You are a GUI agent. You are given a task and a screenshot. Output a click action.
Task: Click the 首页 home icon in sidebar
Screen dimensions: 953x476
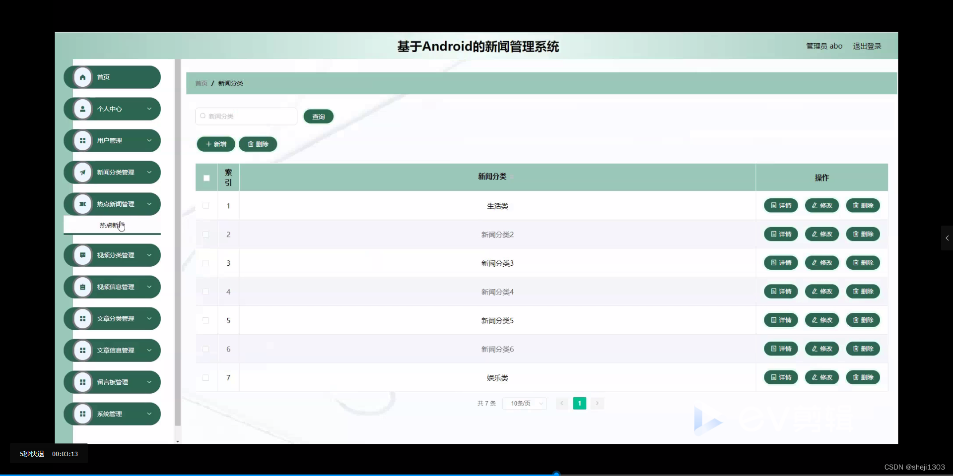click(x=82, y=77)
